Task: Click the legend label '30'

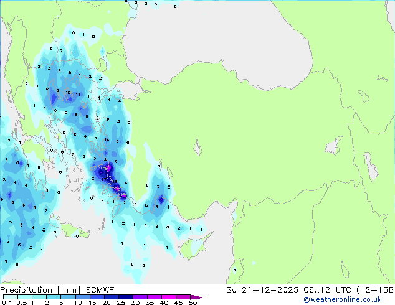Action: click(x=135, y=303)
